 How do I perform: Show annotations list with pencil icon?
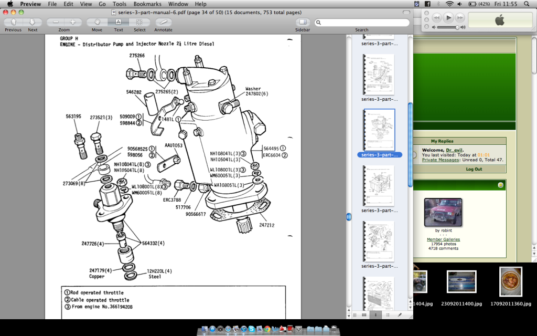pyautogui.click(x=399, y=315)
